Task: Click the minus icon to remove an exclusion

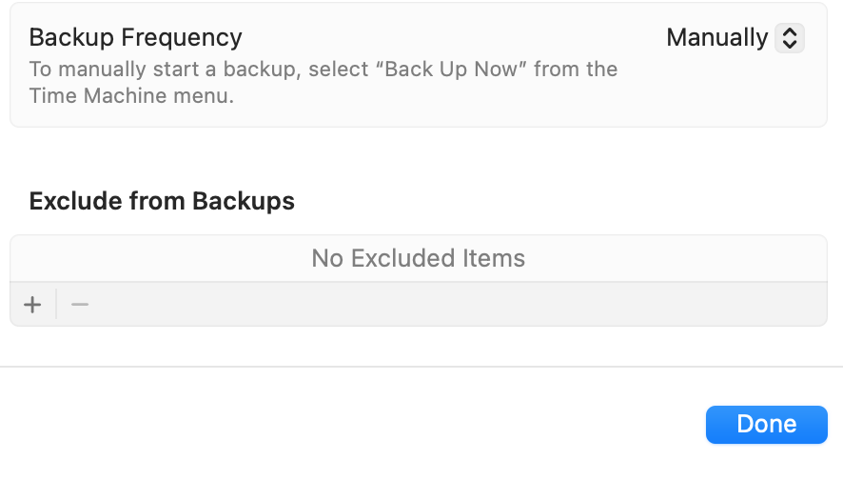Action: [x=80, y=305]
